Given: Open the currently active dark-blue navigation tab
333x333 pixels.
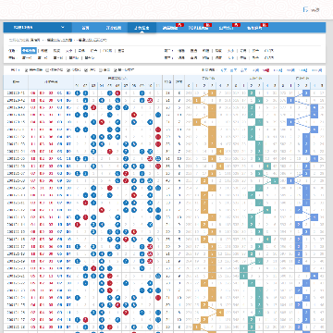Looking at the screenshot, I should click(x=142, y=28).
